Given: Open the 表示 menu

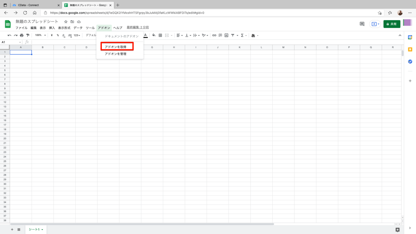Looking at the screenshot, I should click(43, 28).
